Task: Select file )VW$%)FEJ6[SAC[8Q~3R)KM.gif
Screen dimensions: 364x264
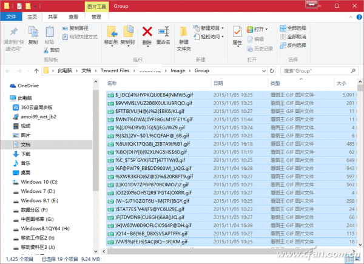Action: 231,242
